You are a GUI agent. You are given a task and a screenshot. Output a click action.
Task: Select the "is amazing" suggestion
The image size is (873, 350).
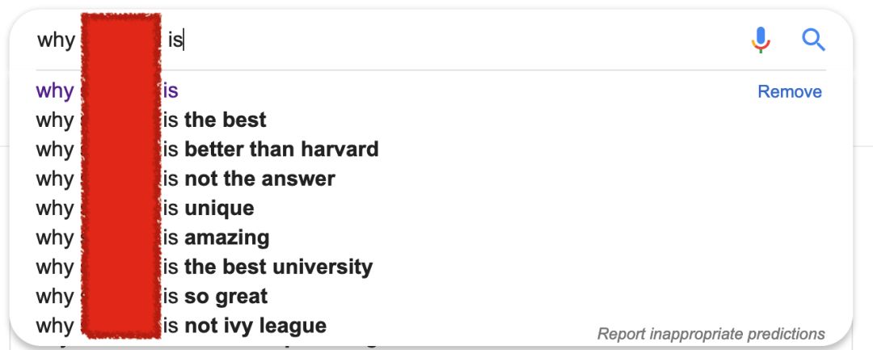click(216, 238)
